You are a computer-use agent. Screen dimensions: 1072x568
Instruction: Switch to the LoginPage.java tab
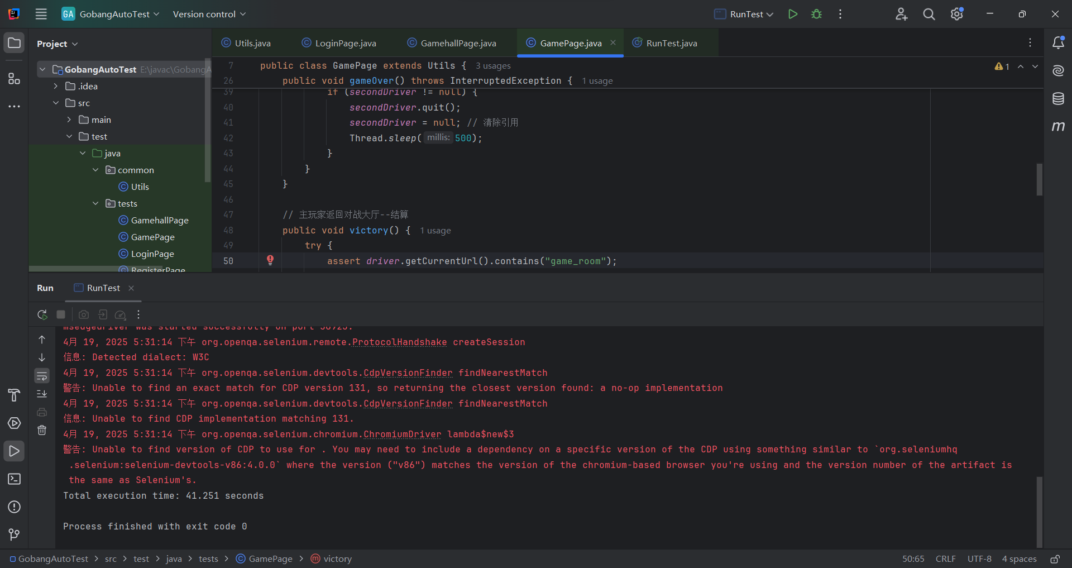tap(339, 43)
